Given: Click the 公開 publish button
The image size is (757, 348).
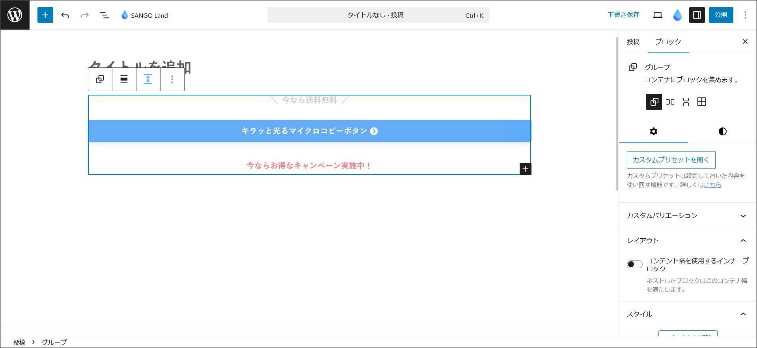Looking at the screenshot, I should tap(721, 15).
